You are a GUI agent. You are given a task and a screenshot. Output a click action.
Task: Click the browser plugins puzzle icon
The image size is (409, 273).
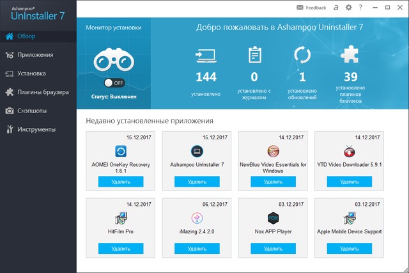point(350,56)
